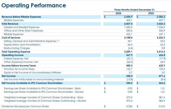The image size is (171, 109).
Task: Click the 471.6 net income value
Action: click(x=162, y=76)
